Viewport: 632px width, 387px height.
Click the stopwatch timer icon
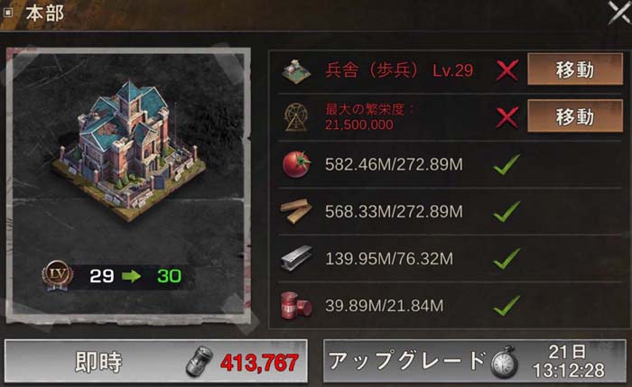tap(504, 362)
